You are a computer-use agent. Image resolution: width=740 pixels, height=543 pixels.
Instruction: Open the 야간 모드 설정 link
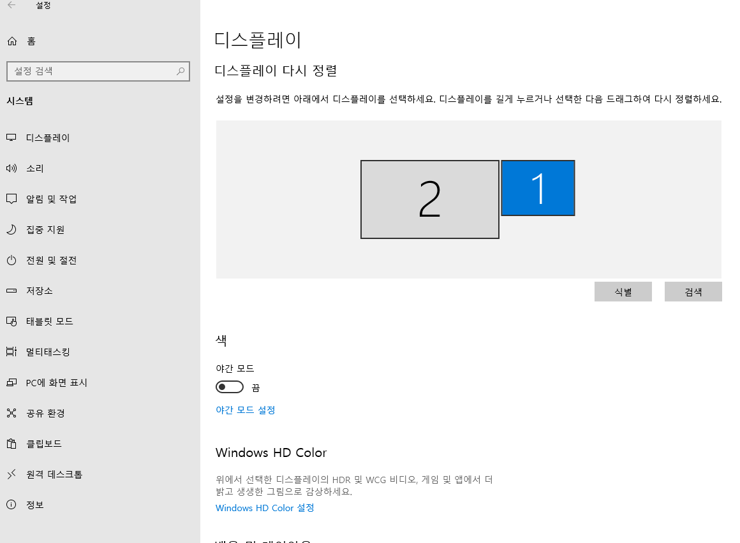246,410
